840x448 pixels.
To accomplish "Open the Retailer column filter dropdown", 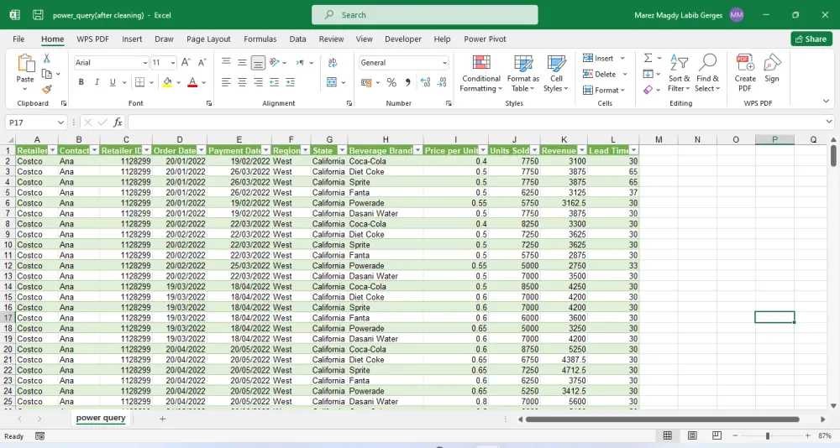I will click(x=52, y=150).
